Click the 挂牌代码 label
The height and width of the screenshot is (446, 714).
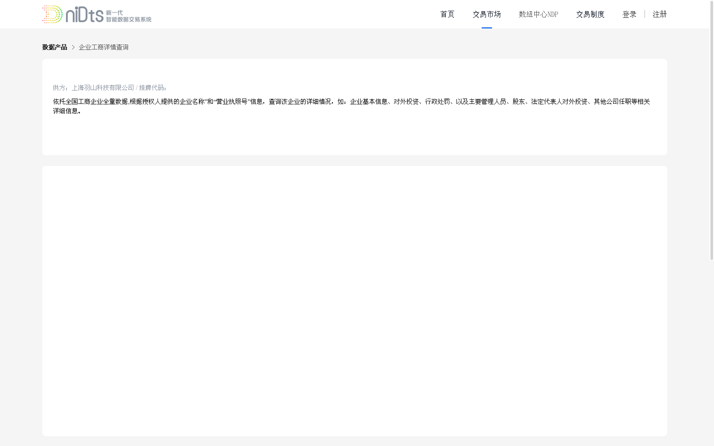[153, 88]
